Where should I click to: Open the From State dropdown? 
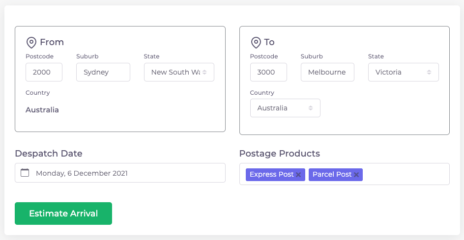(x=179, y=72)
